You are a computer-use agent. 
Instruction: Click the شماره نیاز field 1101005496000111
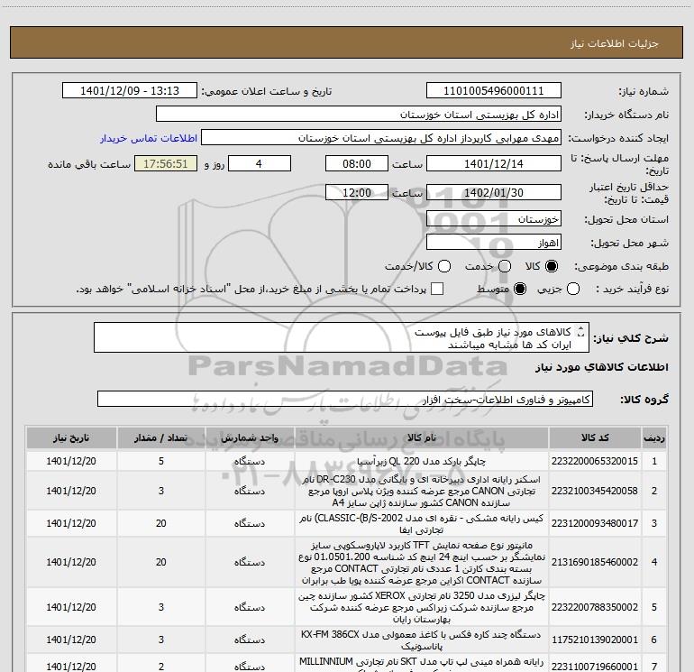coord(494,91)
